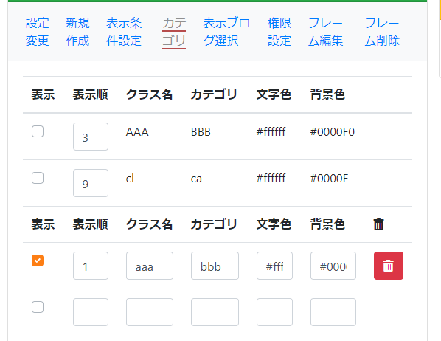The width and height of the screenshot is (441, 341).
Task: Focus the display order field containing 3
Action: (x=91, y=137)
